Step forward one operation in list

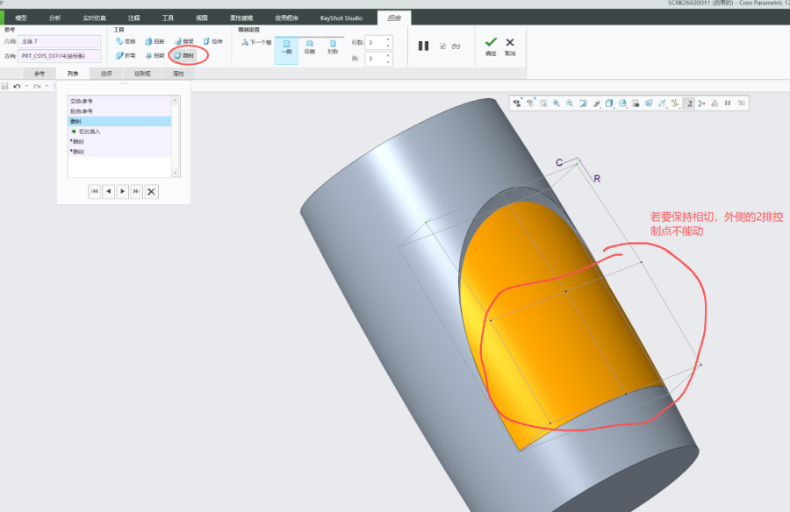(x=122, y=191)
